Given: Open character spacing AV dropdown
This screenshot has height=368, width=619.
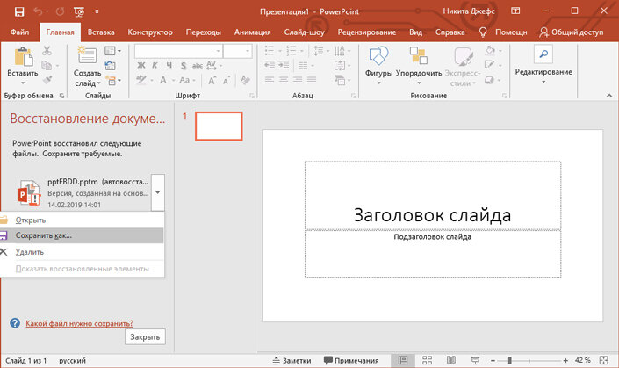Looking at the screenshot, I should (x=214, y=65).
